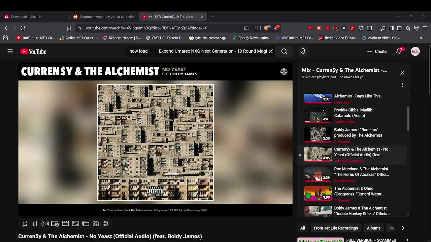Play Alchemist & Ohno Oxnard Water
The image size is (431, 242).
352,194
